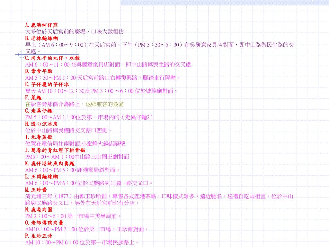Click the line starting '早上（AM 6：00～9：00）'

click(x=159, y=45)
